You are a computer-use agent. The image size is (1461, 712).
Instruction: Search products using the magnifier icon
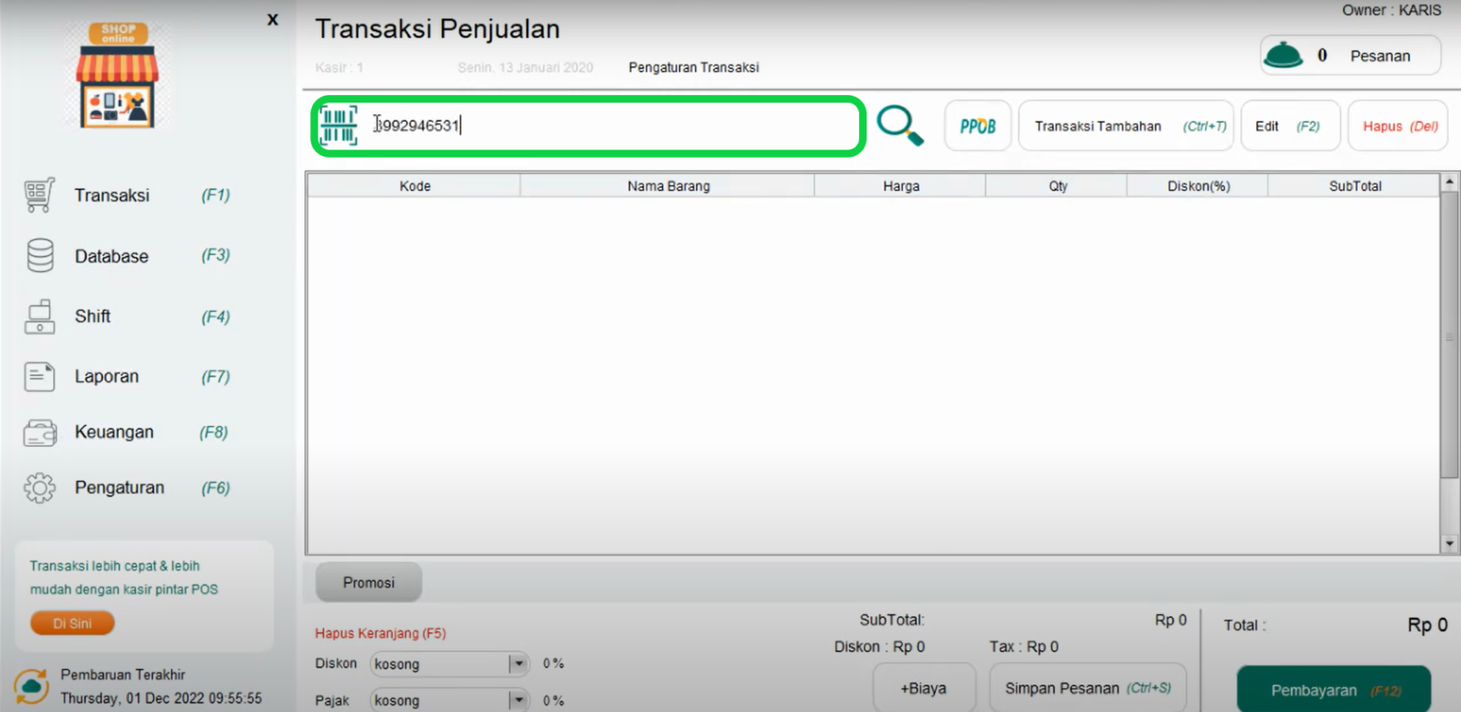(900, 125)
